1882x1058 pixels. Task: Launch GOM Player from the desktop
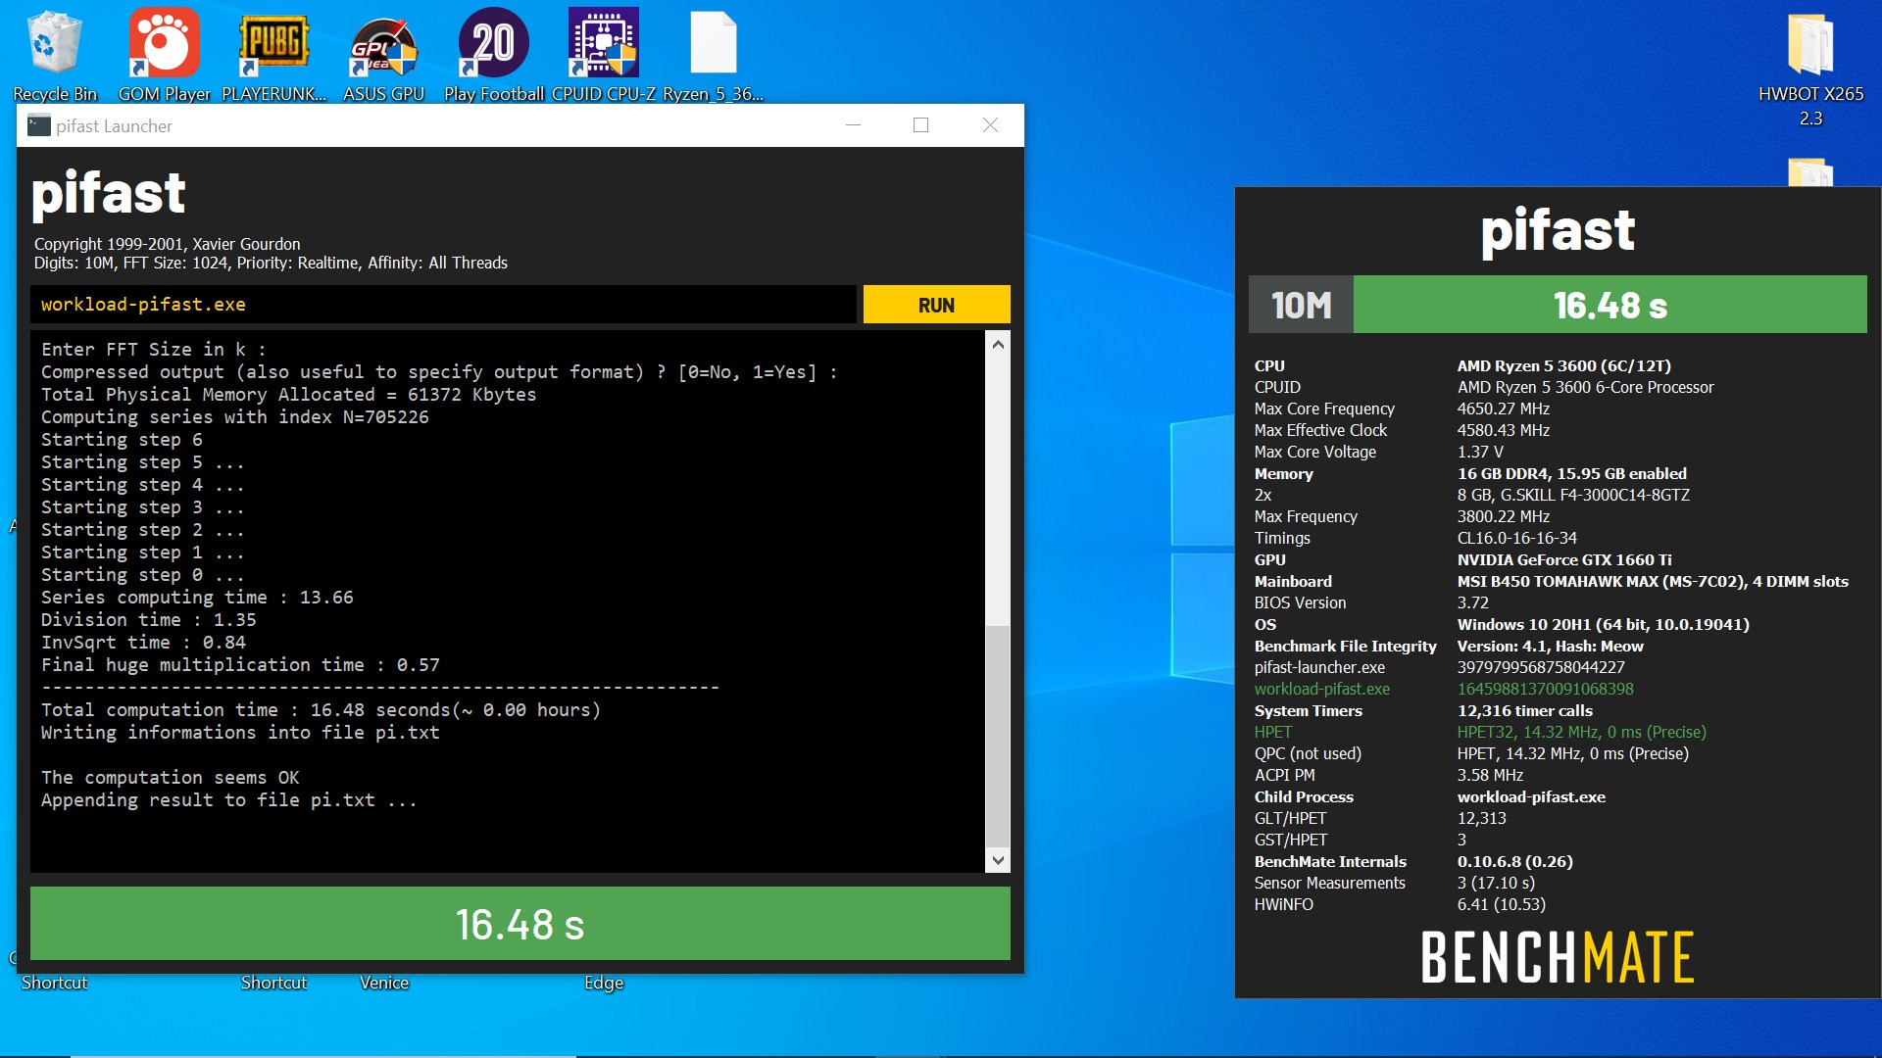click(165, 56)
